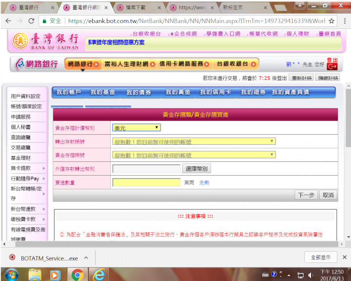The image size is (351, 281).
Task: Open Internet Explorer from the taskbar
Action: [x=99, y=274]
